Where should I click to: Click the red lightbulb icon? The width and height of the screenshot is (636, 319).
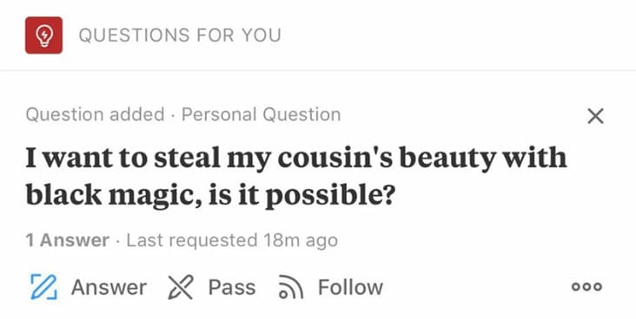43,36
